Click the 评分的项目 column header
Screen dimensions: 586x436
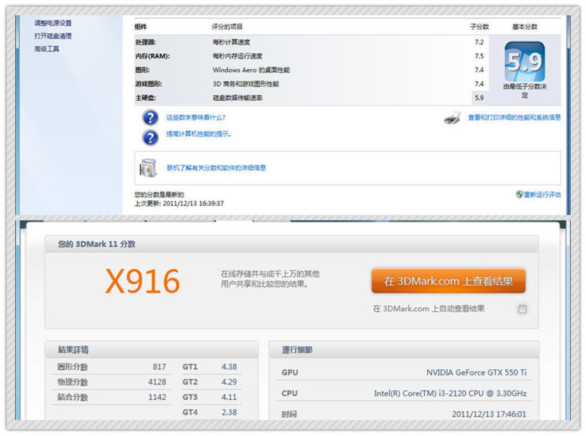[227, 26]
